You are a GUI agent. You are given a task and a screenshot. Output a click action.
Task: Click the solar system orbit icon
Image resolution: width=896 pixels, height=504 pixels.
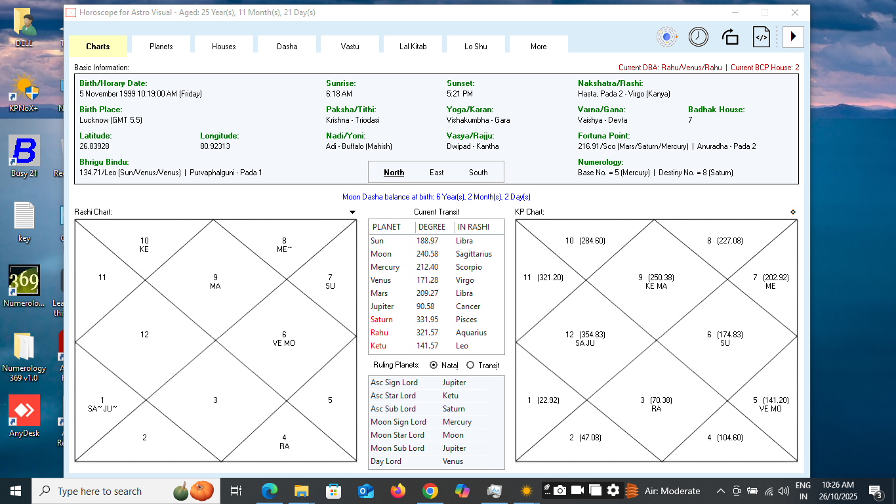667,37
